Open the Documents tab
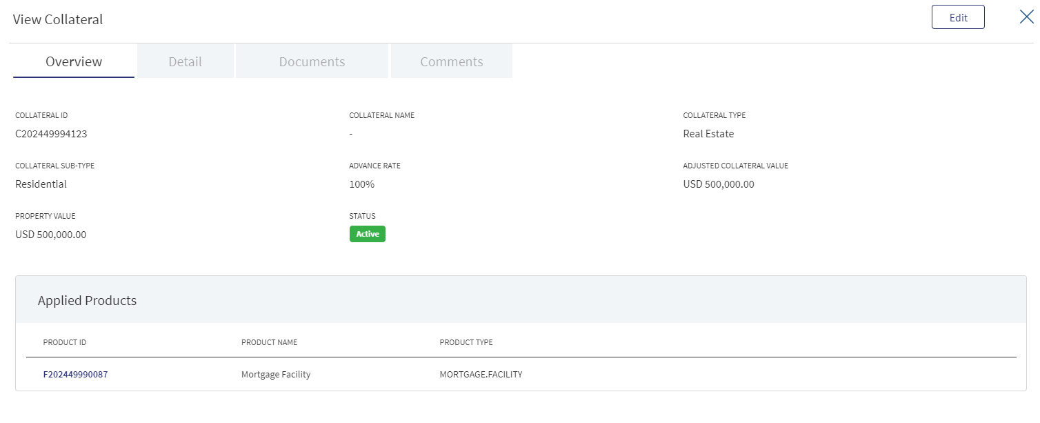The width and height of the screenshot is (1040, 423). (x=312, y=61)
